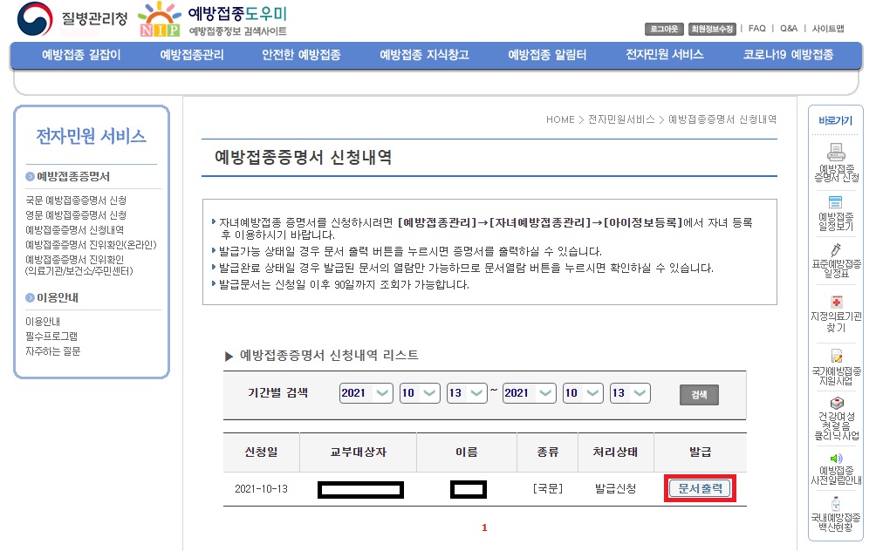Open the 사이트맵 link
Image resolution: width=876 pixels, height=551 pixels.
click(828, 29)
